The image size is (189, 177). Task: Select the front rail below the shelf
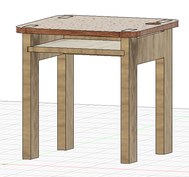coord(76,51)
